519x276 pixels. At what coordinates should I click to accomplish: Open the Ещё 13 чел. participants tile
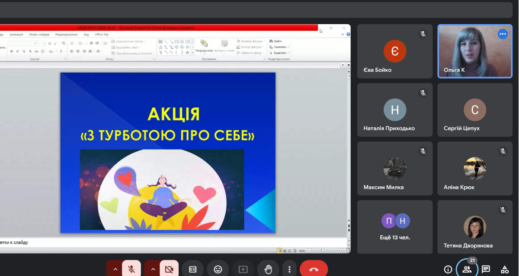click(x=395, y=226)
